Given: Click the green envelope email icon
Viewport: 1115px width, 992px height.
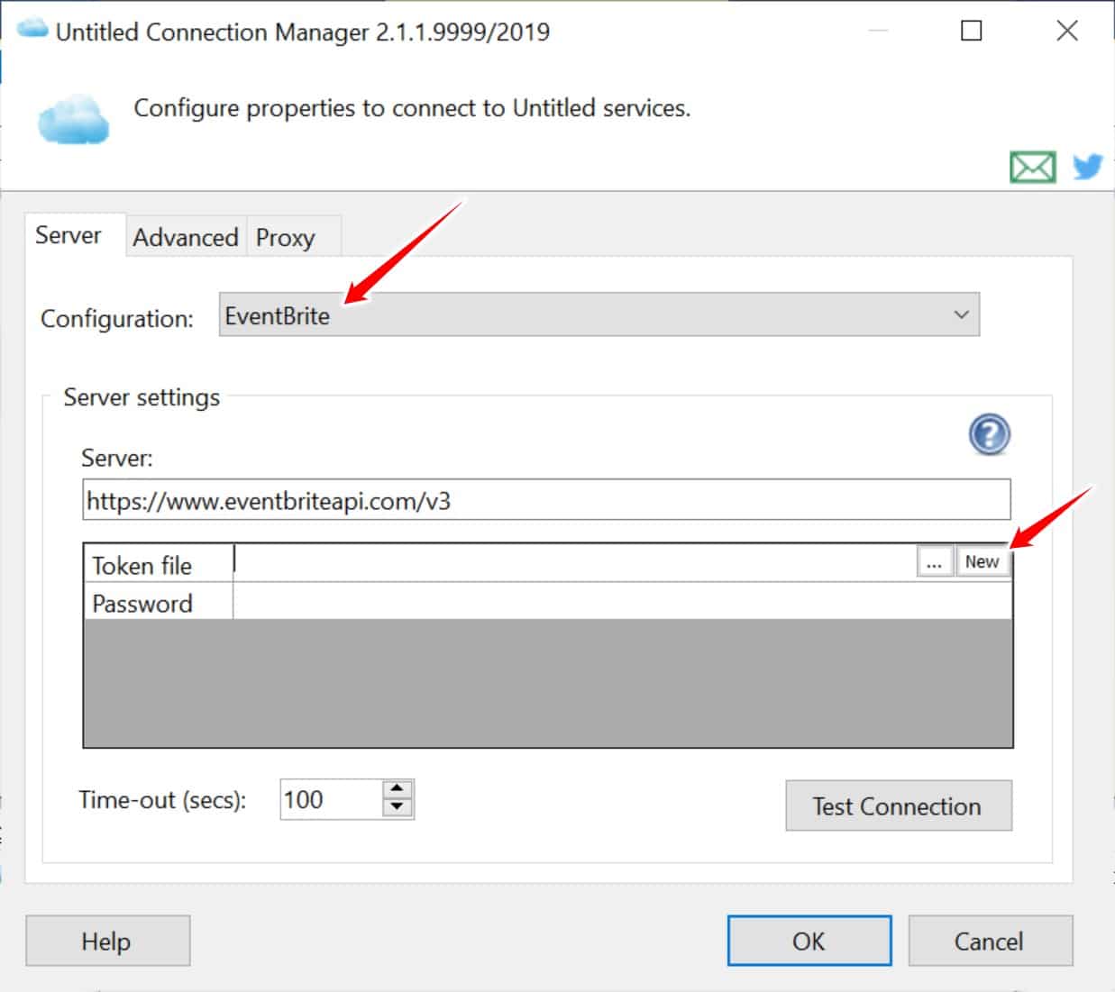Looking at the screenshot, I should click(x=1032, y=167).
